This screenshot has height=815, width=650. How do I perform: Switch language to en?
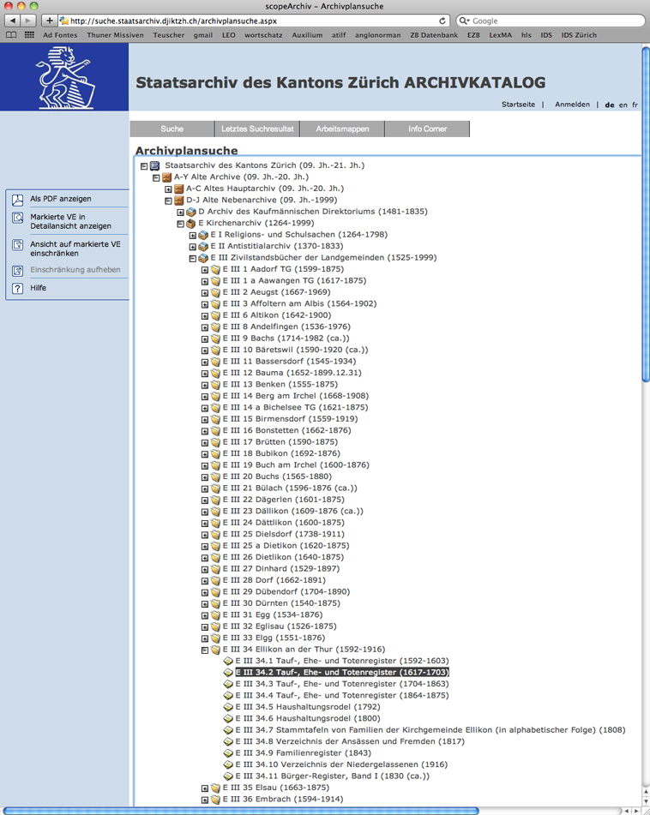pos(623,105)
